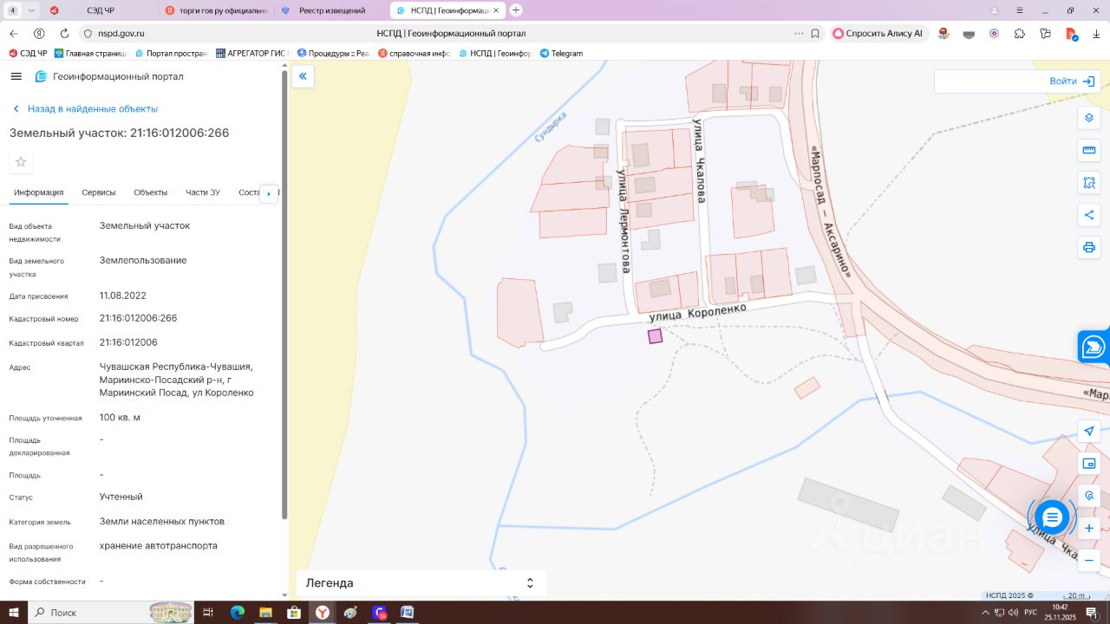Open the справочная инфо bookmark
Screen dimensions: 1110x624
coord(415,54)
